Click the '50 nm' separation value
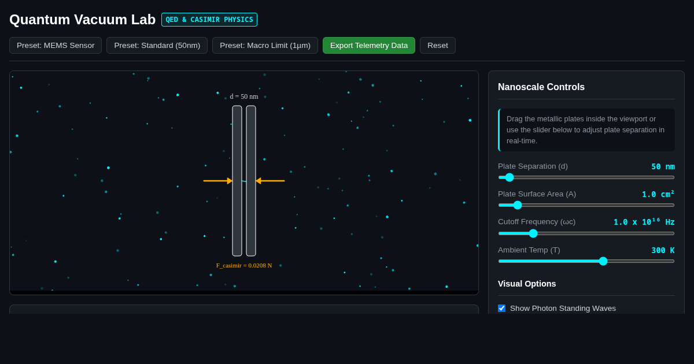694x364 pixels. point(663,166)
